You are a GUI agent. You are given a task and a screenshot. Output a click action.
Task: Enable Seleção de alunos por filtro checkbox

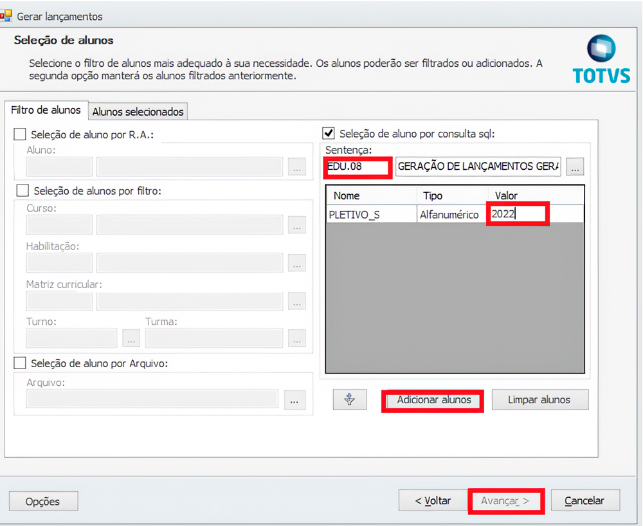click(x=23, y=191)
